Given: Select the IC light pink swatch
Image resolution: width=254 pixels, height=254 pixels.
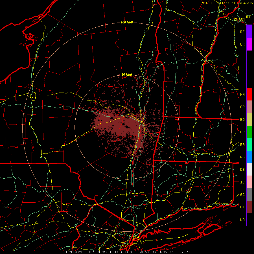Looking at the screenshot, I should click(x=249, y=182).
